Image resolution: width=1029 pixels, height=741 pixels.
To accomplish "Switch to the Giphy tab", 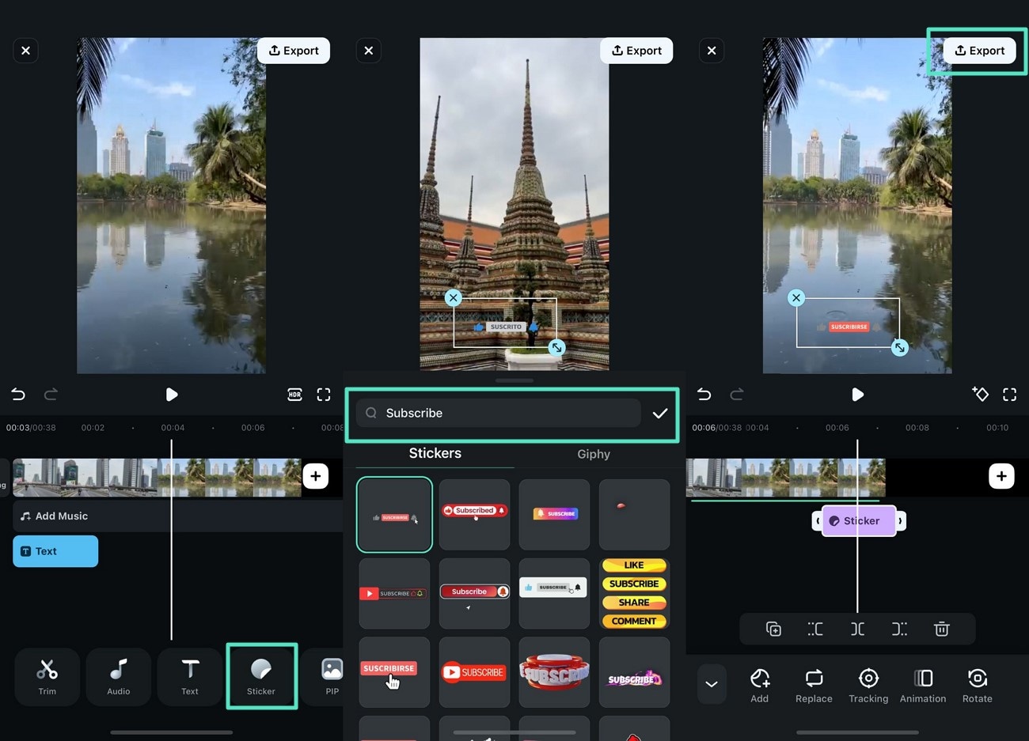I will pyautogui.click(x=594, y=454).
